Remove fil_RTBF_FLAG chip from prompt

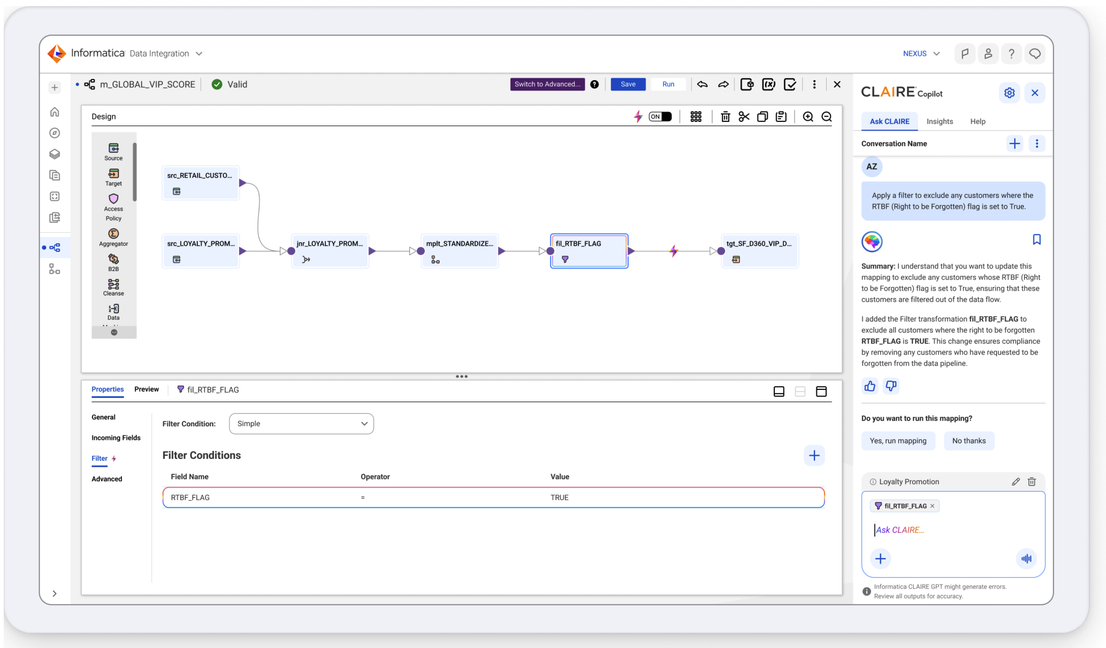coord(932,506)
